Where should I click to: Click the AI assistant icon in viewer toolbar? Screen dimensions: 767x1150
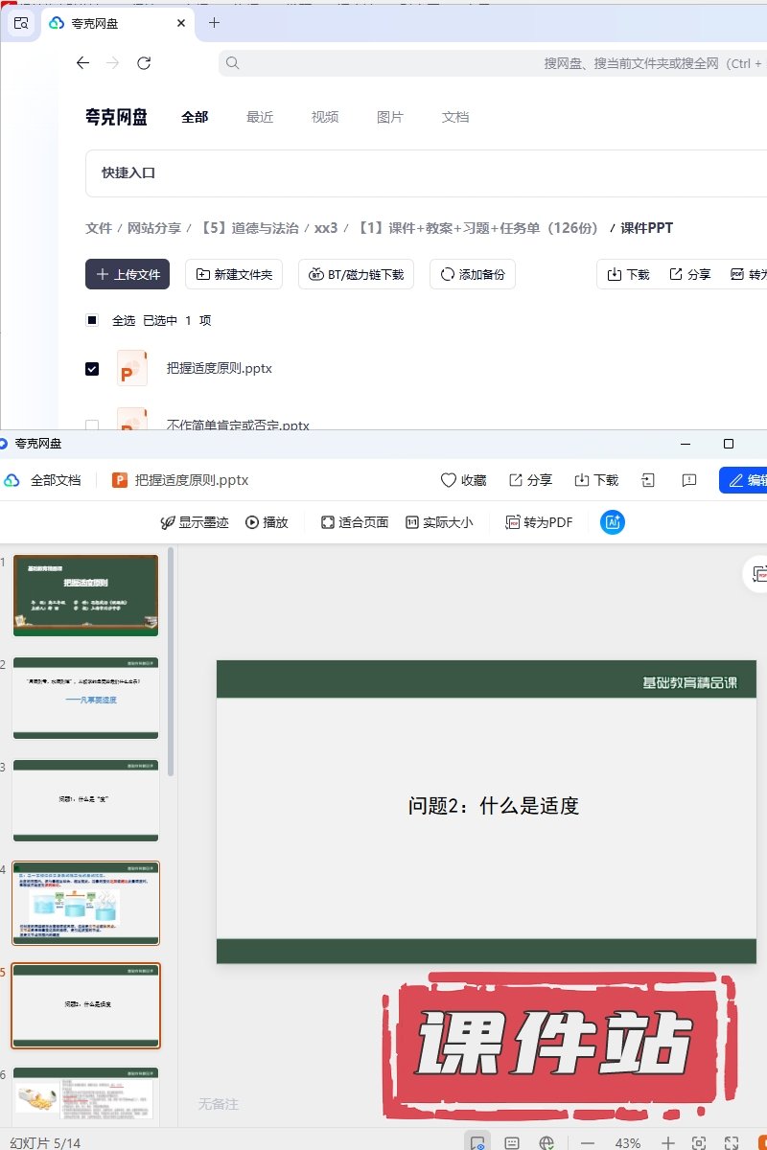click(613, 522)
